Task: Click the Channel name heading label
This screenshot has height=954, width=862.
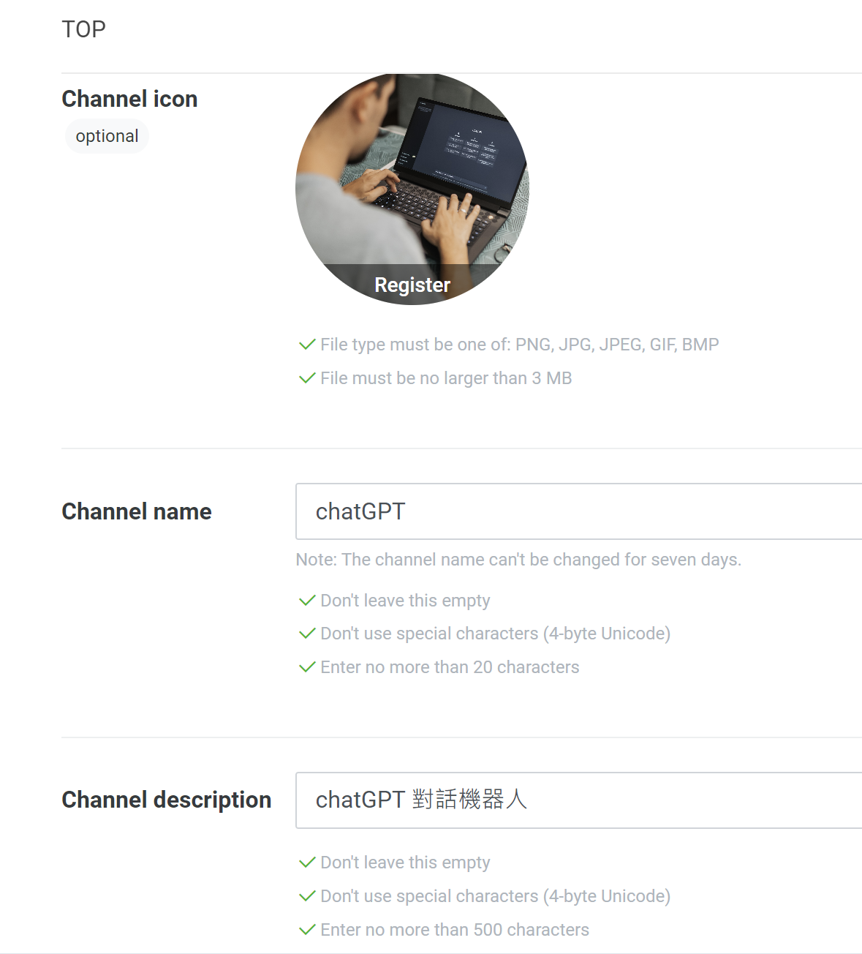Action: coord(137,511)
